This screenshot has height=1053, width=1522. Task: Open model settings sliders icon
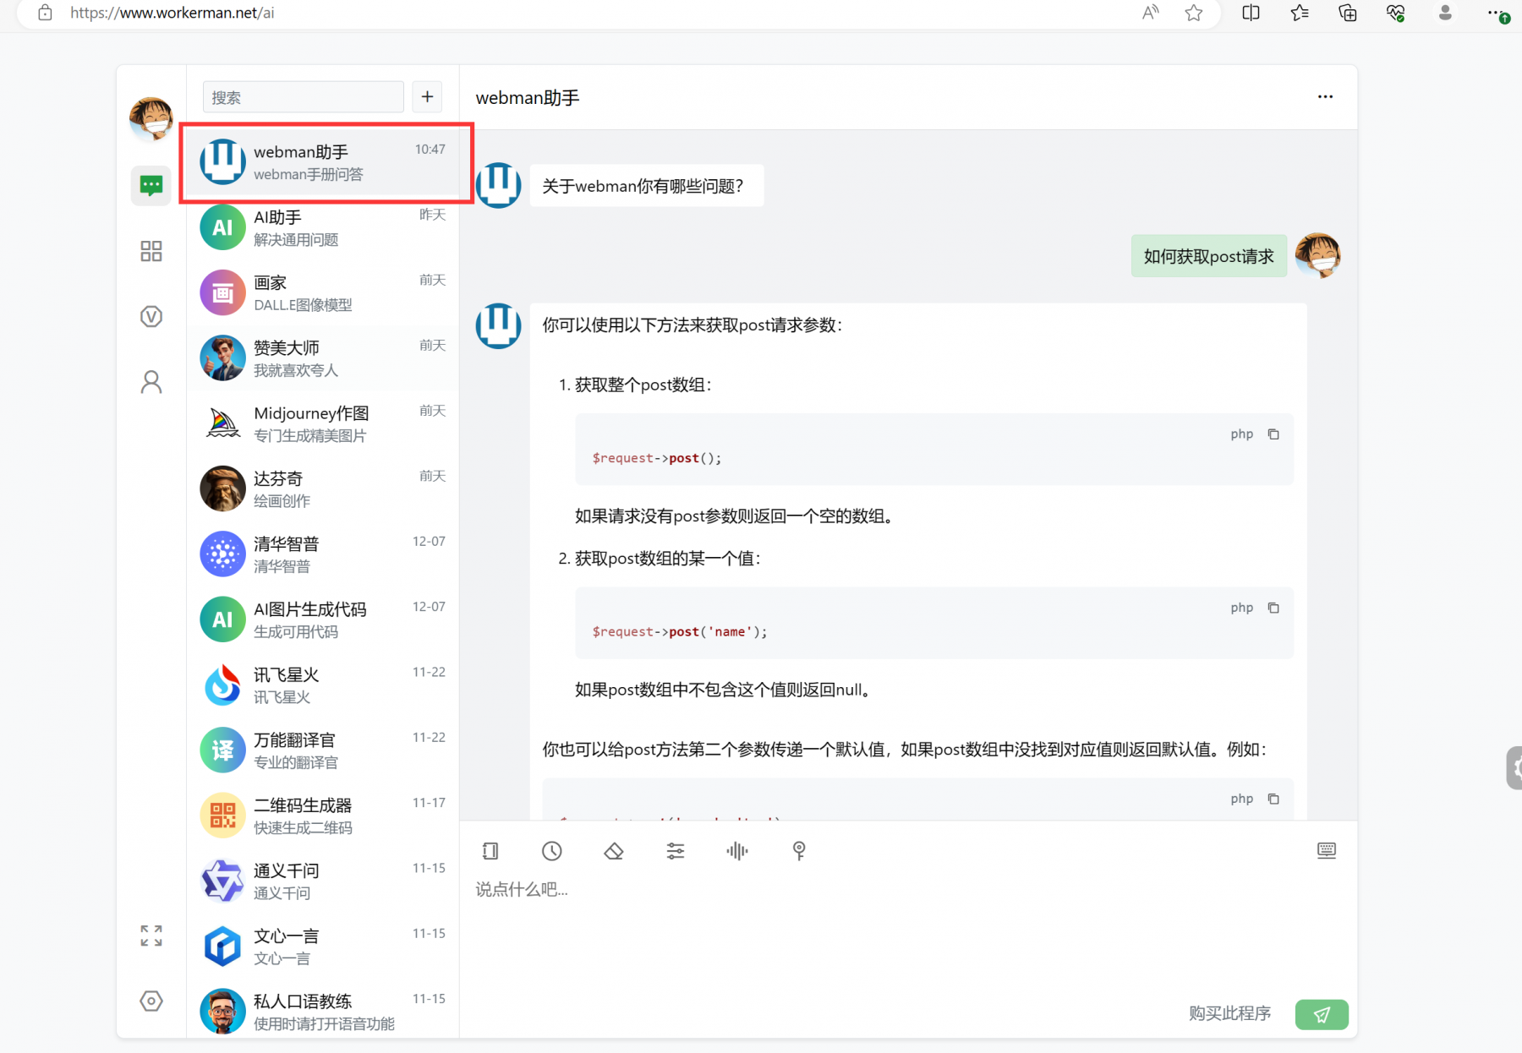pos(676,851)
